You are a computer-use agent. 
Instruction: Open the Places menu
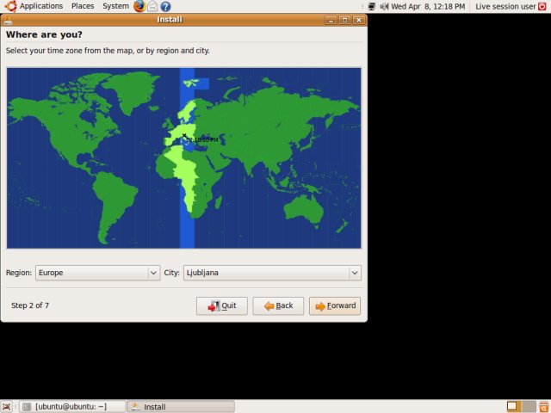[83, 6]
